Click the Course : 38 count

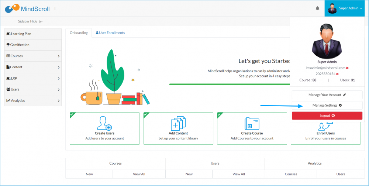pos(308,80)
